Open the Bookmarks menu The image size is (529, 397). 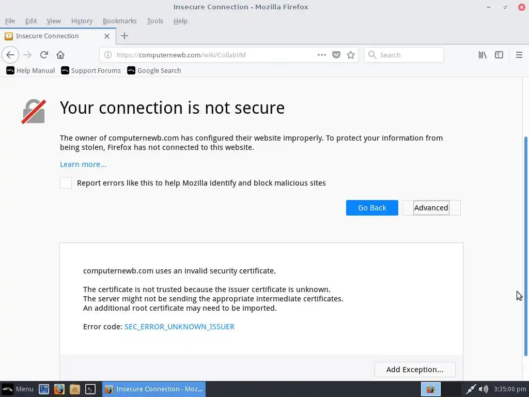click(119, 21)
